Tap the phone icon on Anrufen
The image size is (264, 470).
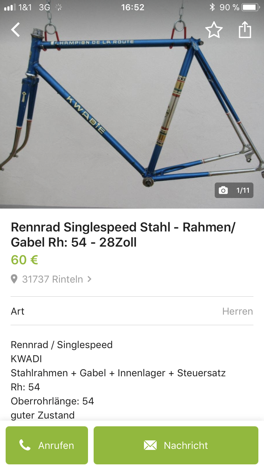[25, 445]
